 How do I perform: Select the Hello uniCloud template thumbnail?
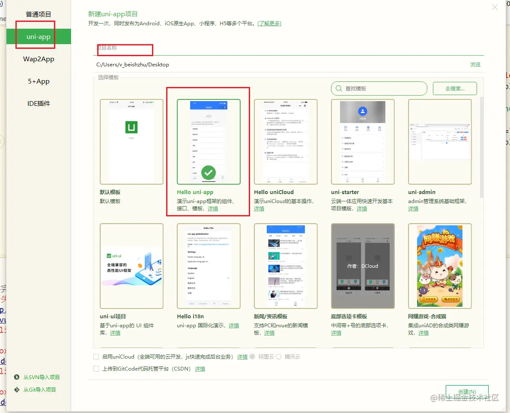286,142
